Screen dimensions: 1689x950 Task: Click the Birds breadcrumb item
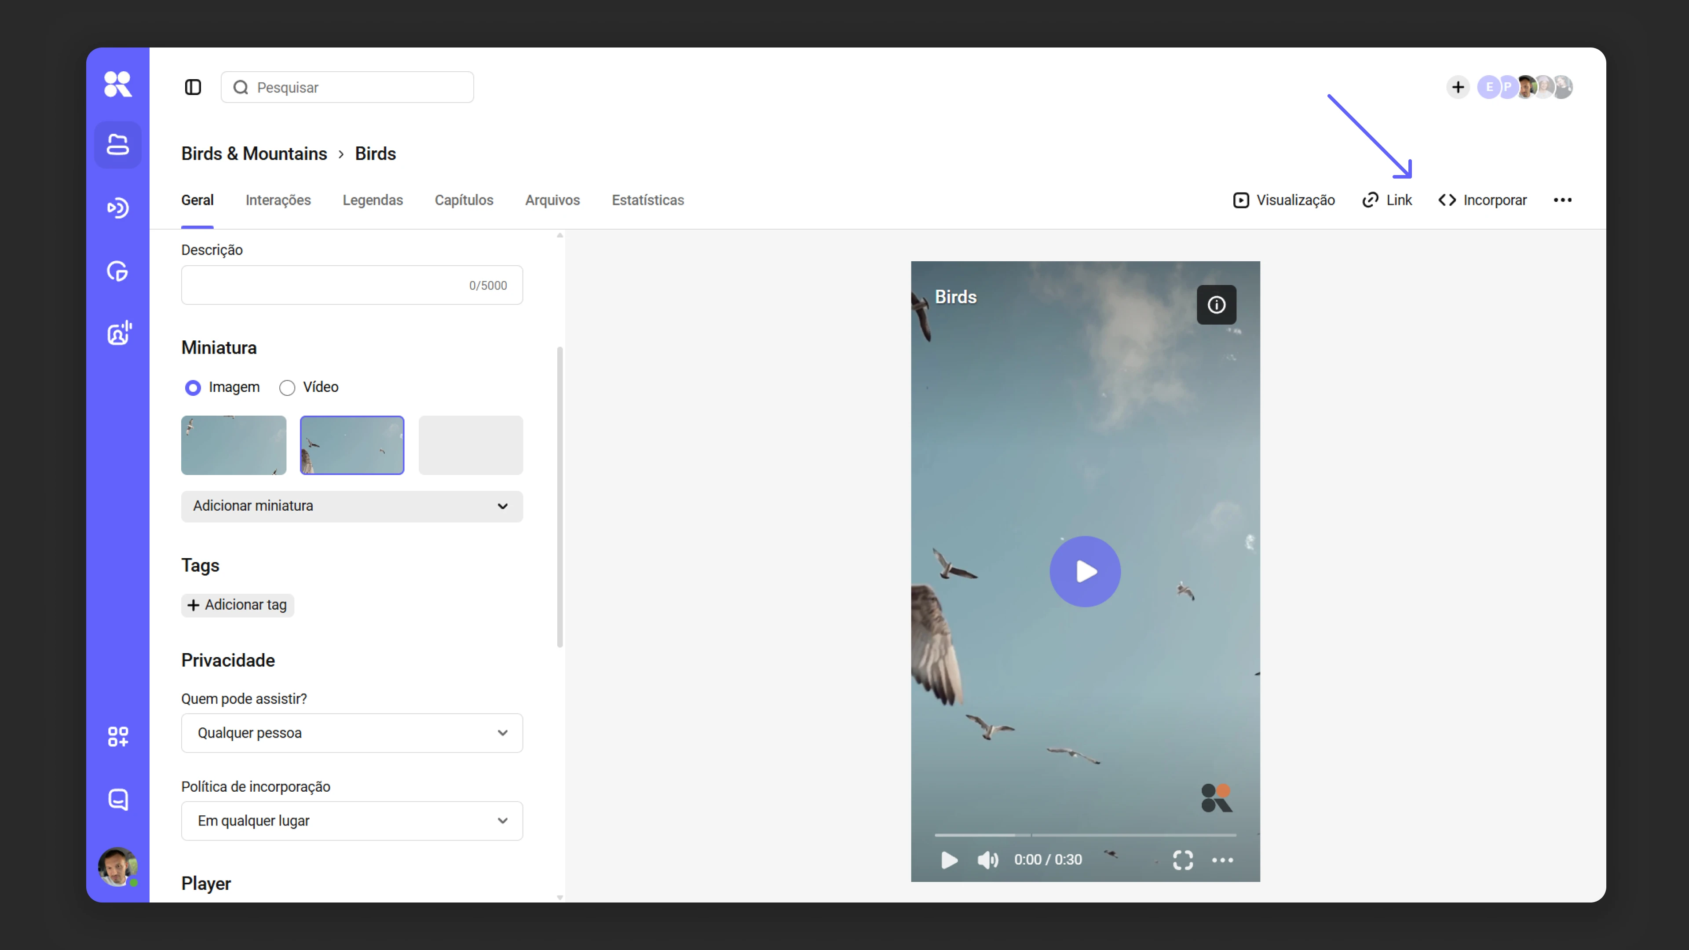pos(375,153)
